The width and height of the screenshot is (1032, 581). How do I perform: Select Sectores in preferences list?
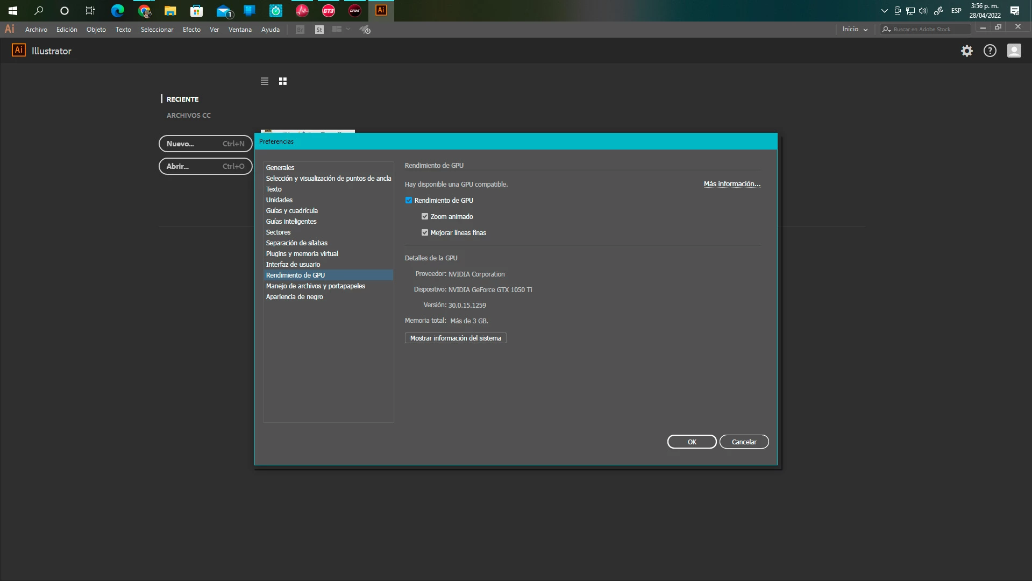pos(328,232)
